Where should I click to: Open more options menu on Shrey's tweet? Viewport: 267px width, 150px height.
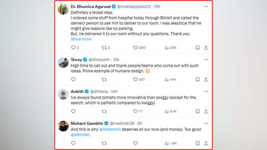206,60
